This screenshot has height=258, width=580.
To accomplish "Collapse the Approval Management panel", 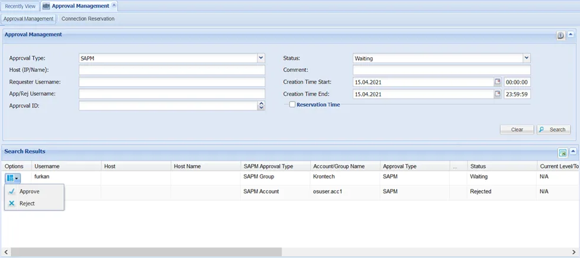I will [571, 35].
